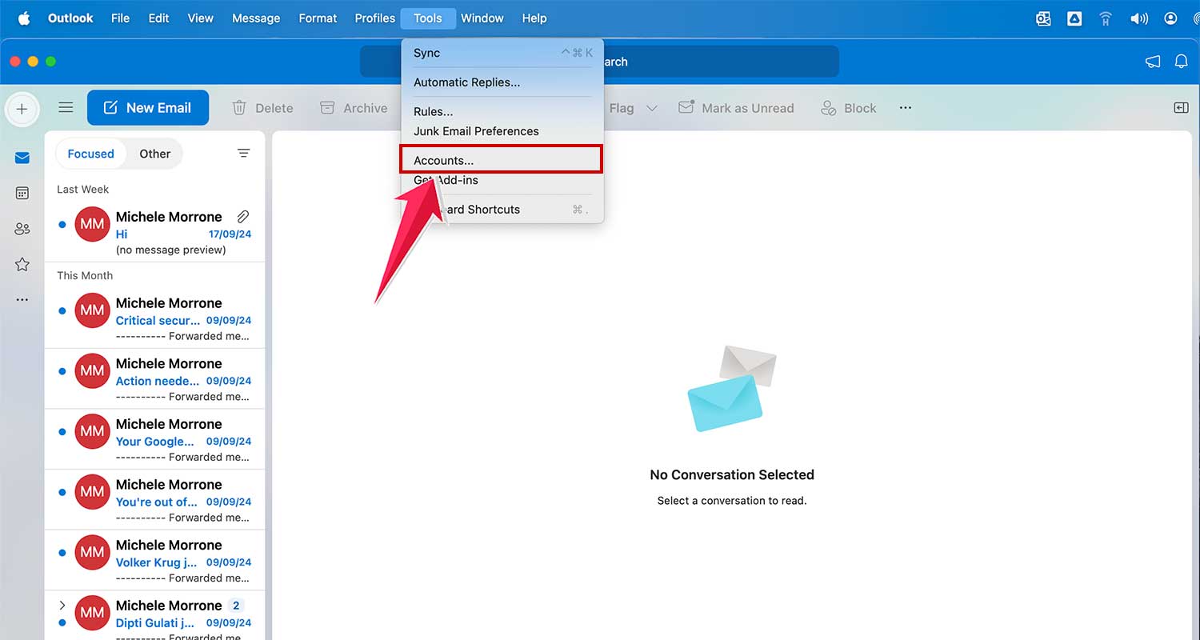Viewport: 1200px width, 640px height.
Task: Open notifications via the bell icon
Action: click(1182, 60)
